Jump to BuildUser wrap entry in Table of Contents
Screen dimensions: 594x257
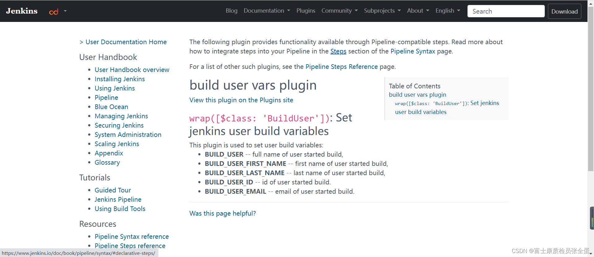pyautogui.click(x=447, y=107)
